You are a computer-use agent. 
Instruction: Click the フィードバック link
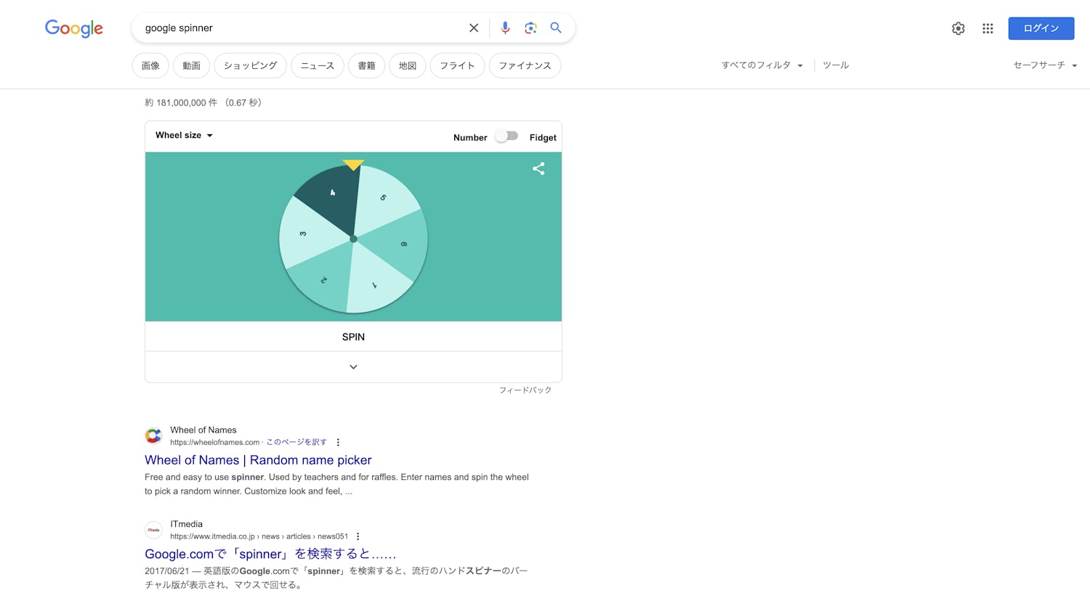525,391
